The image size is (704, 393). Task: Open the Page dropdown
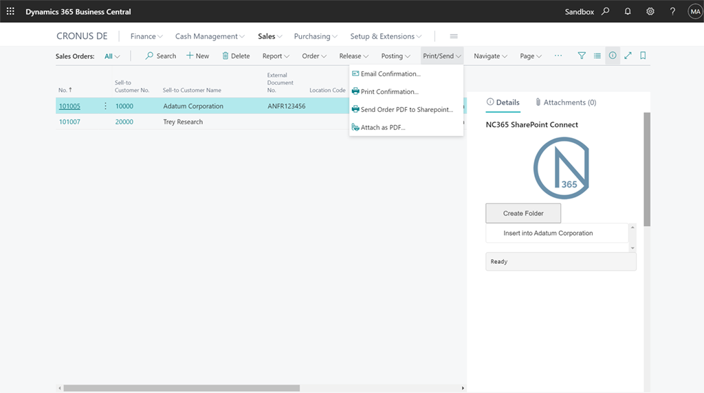(531, 56)
